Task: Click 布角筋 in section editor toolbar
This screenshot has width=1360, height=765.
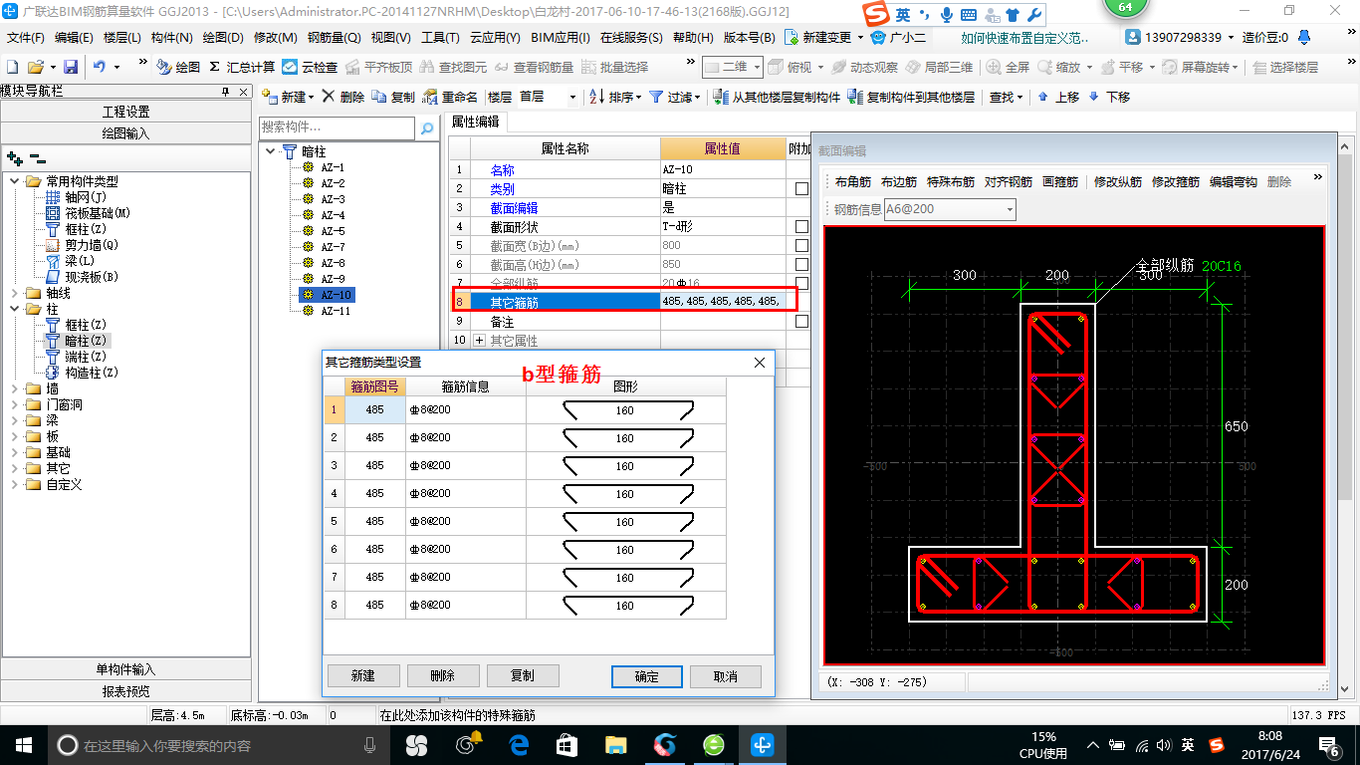Action: click(x=853, y=182)
